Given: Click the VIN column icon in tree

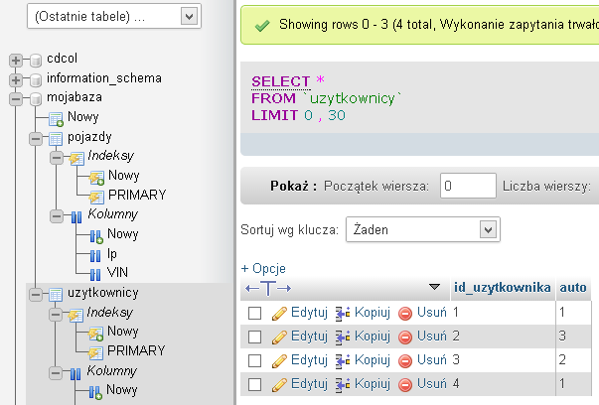Looking at the screenshot, I should [96, 273].
